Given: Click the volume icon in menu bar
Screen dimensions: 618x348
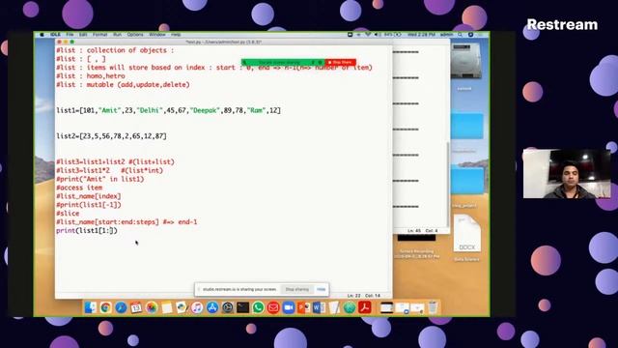Looking at the screenshot, I should 377,35.
